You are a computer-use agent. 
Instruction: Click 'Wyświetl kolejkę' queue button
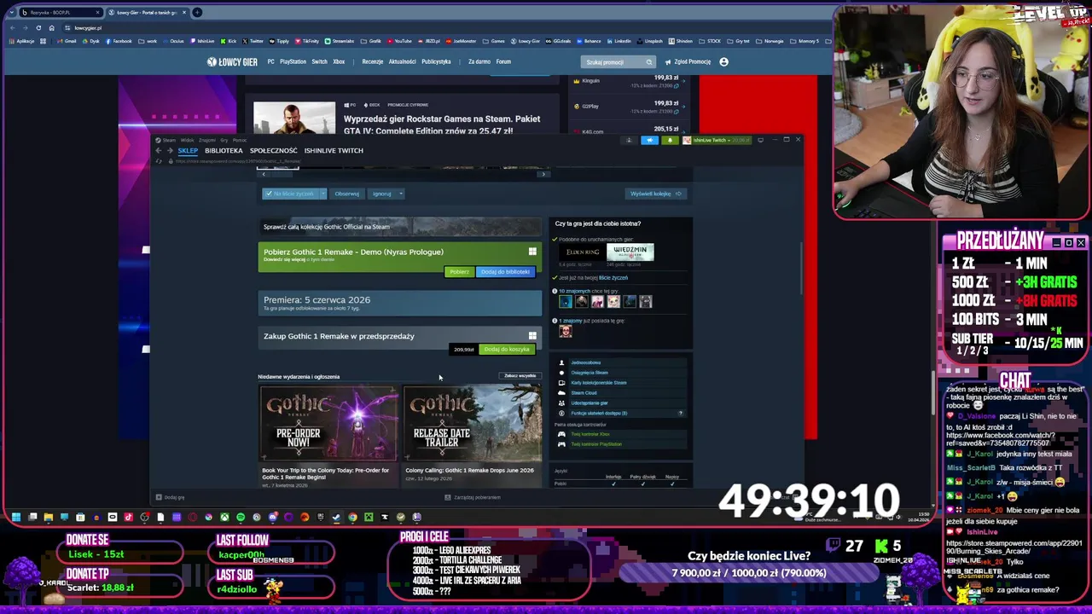coord(656,194)
